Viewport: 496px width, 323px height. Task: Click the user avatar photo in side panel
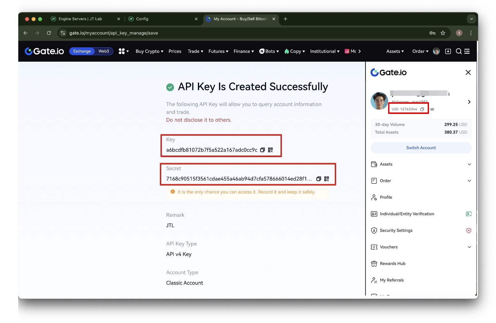[379, 101]
